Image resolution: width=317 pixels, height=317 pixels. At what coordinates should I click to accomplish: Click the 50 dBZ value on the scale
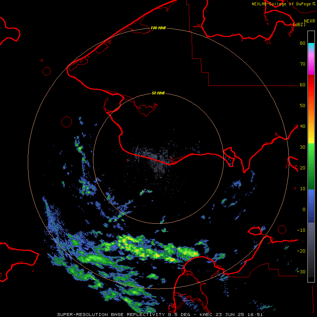pos(303,106)
